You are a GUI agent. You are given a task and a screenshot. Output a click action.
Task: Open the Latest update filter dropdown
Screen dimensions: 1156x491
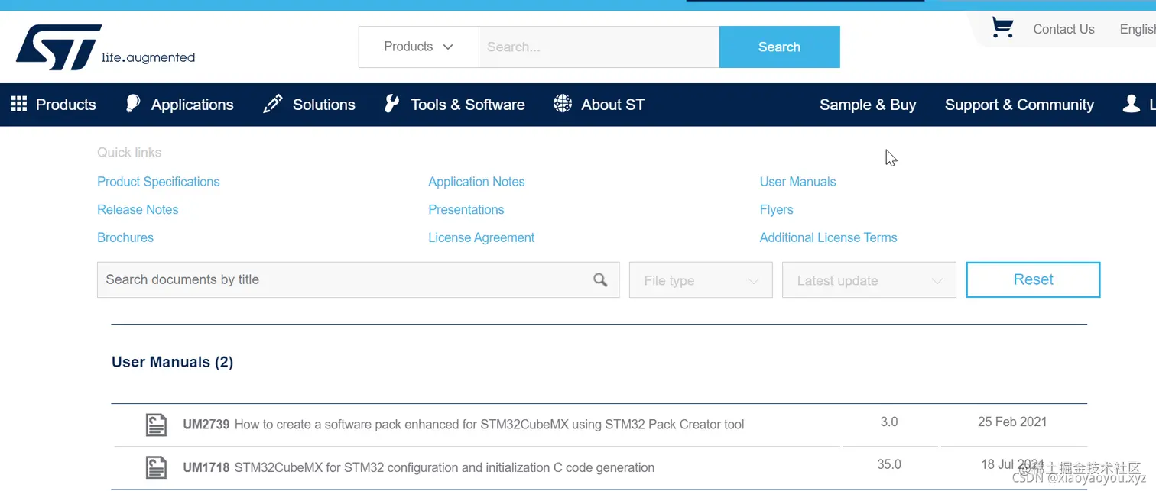pos(869,280)
